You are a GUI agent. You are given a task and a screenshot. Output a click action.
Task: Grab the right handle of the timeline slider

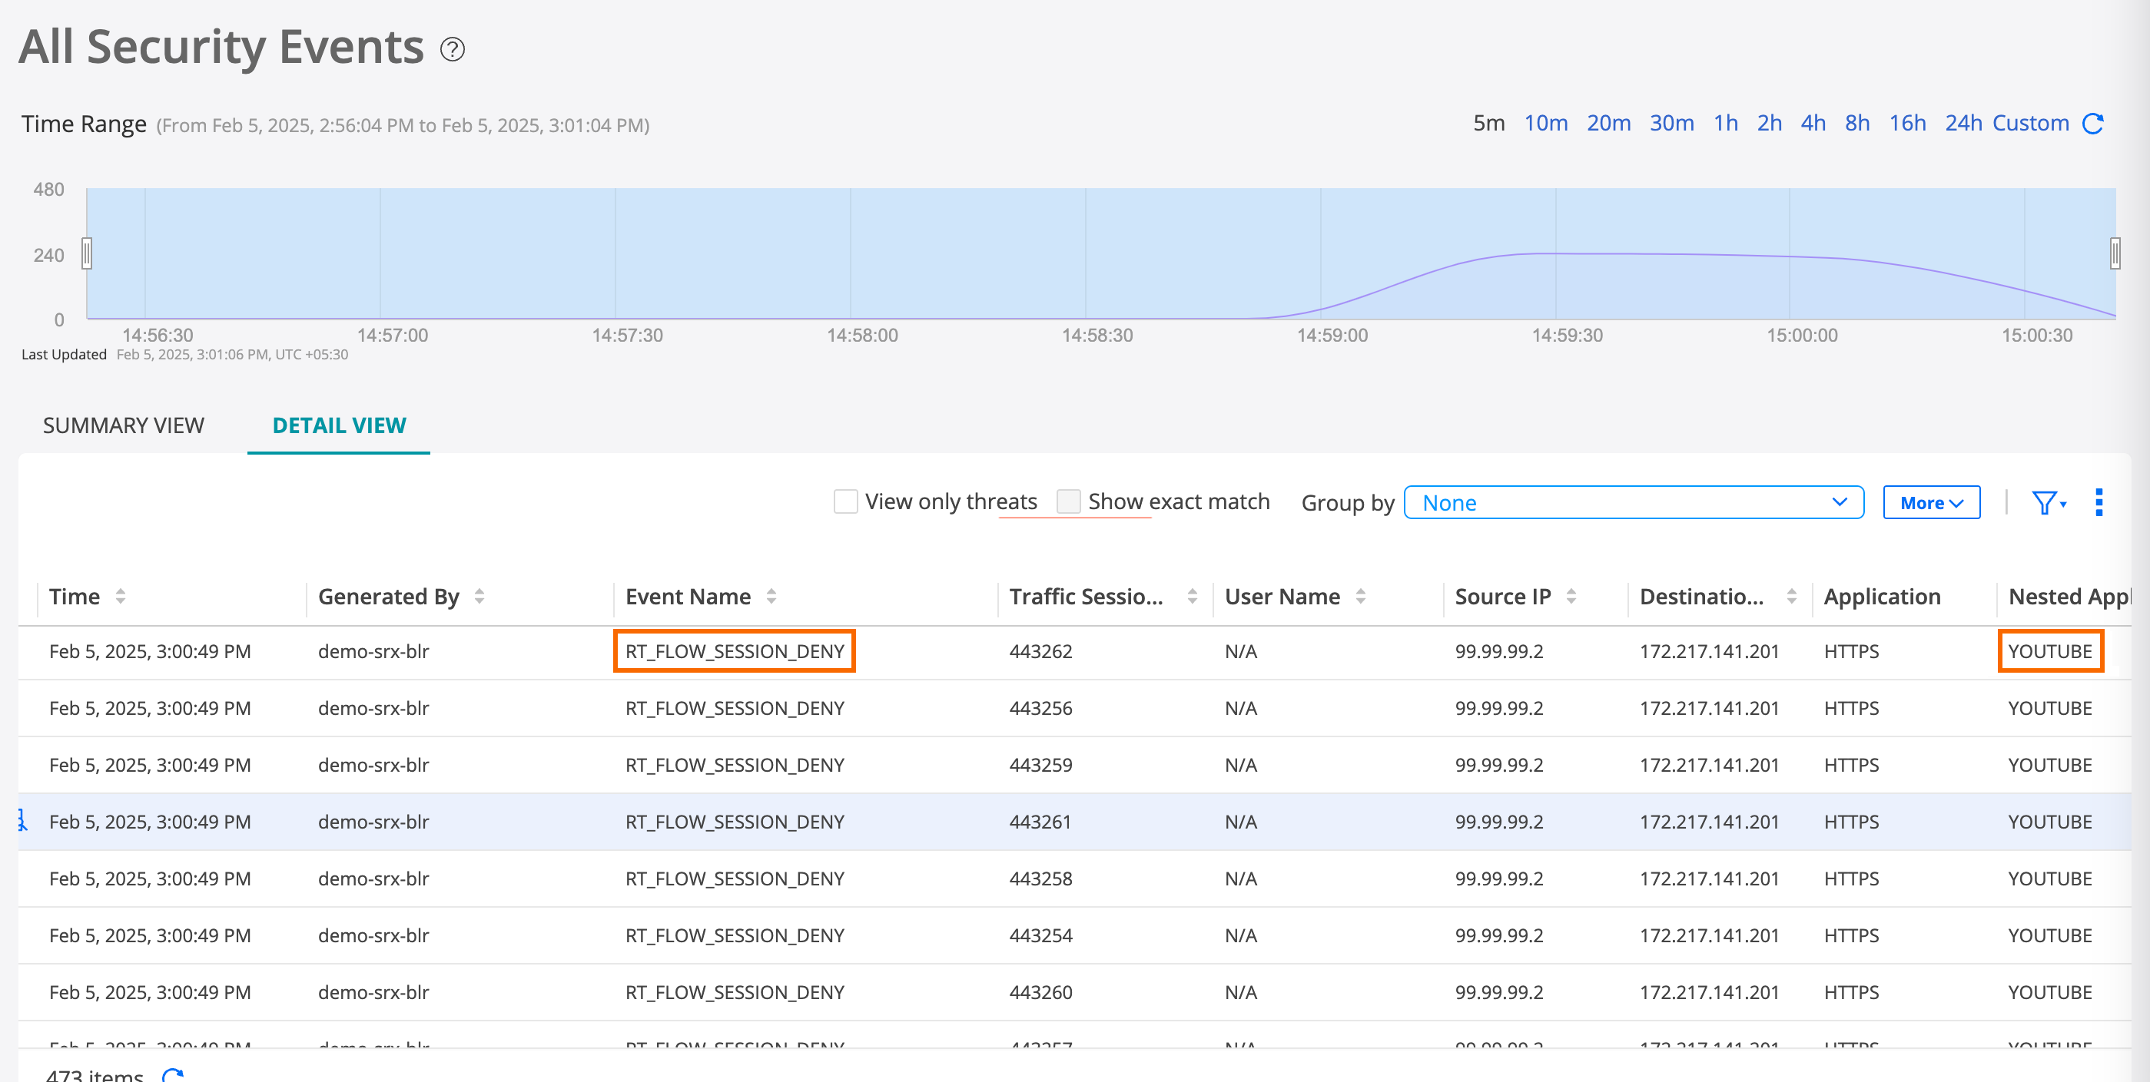point(2114,253)
